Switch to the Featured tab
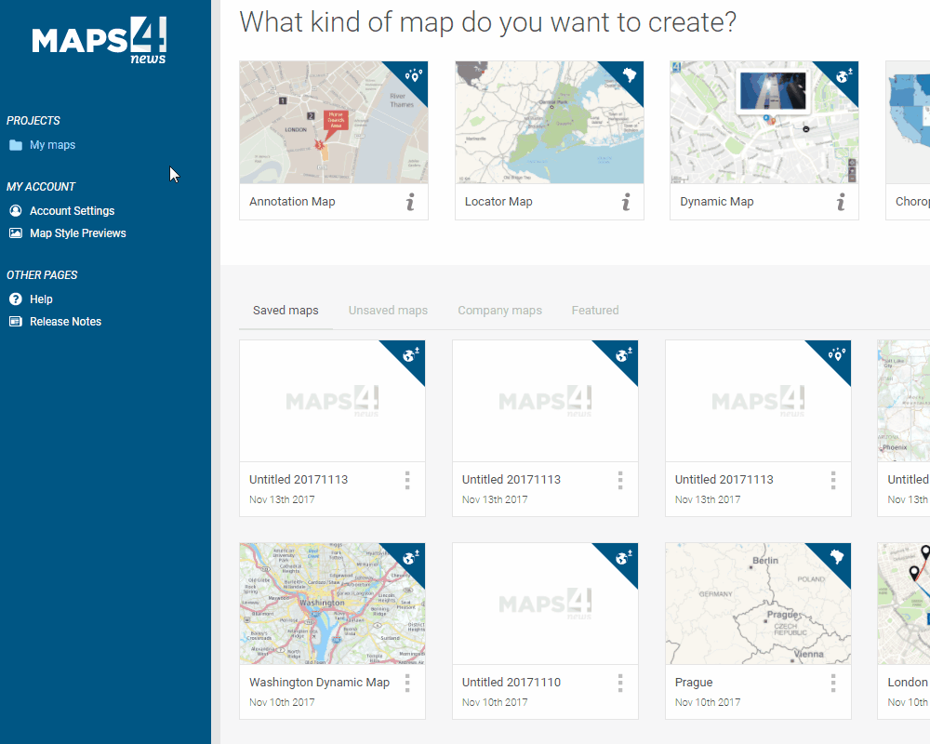The image size is (930, 744). pyautogui.click(x=595, y=311)
